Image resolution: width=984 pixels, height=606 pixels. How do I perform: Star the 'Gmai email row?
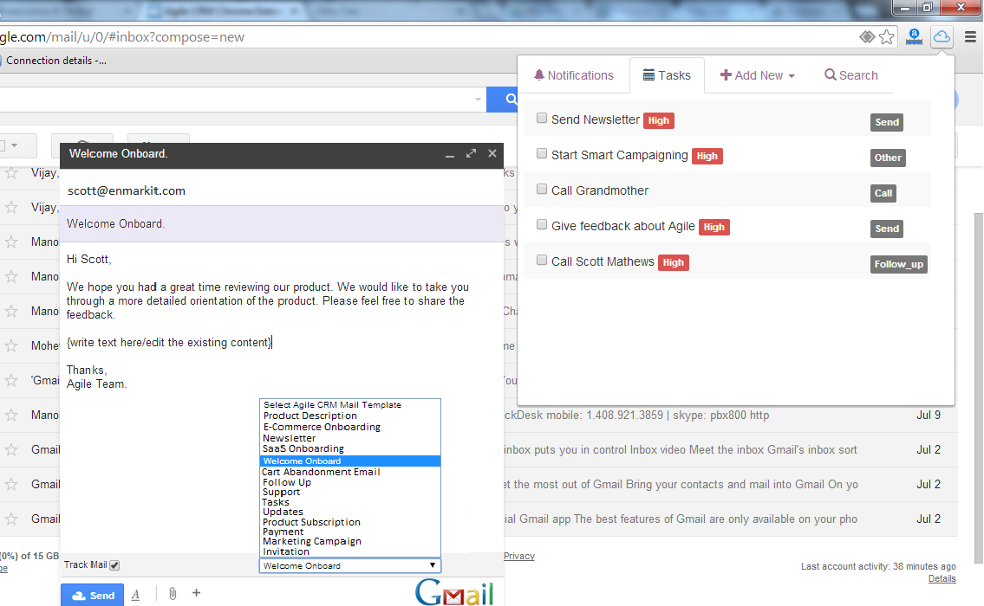tap(11, 380)
